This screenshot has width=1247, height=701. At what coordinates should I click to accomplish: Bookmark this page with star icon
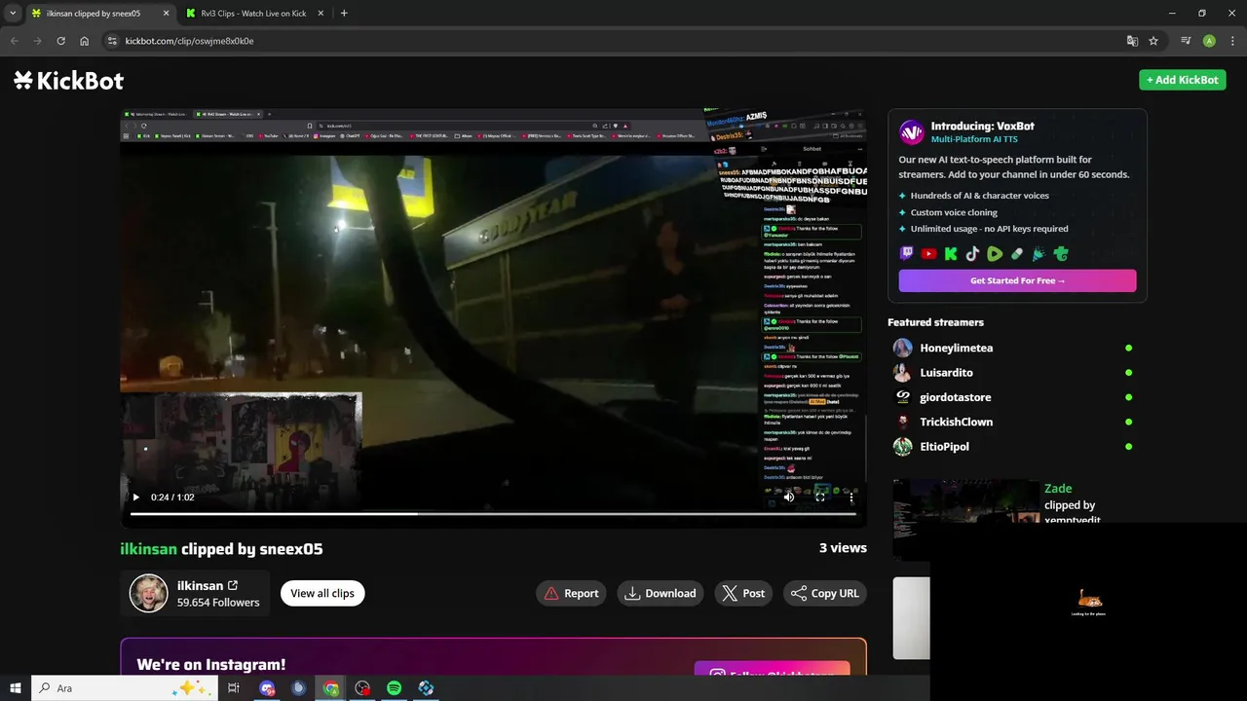(x=1153, y=41)
